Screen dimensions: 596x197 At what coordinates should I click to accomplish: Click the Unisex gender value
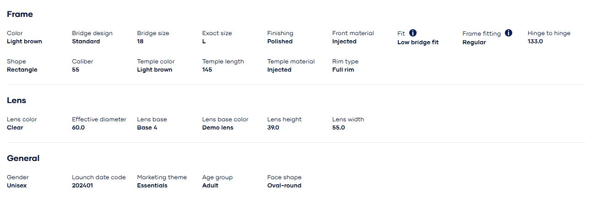17,186
